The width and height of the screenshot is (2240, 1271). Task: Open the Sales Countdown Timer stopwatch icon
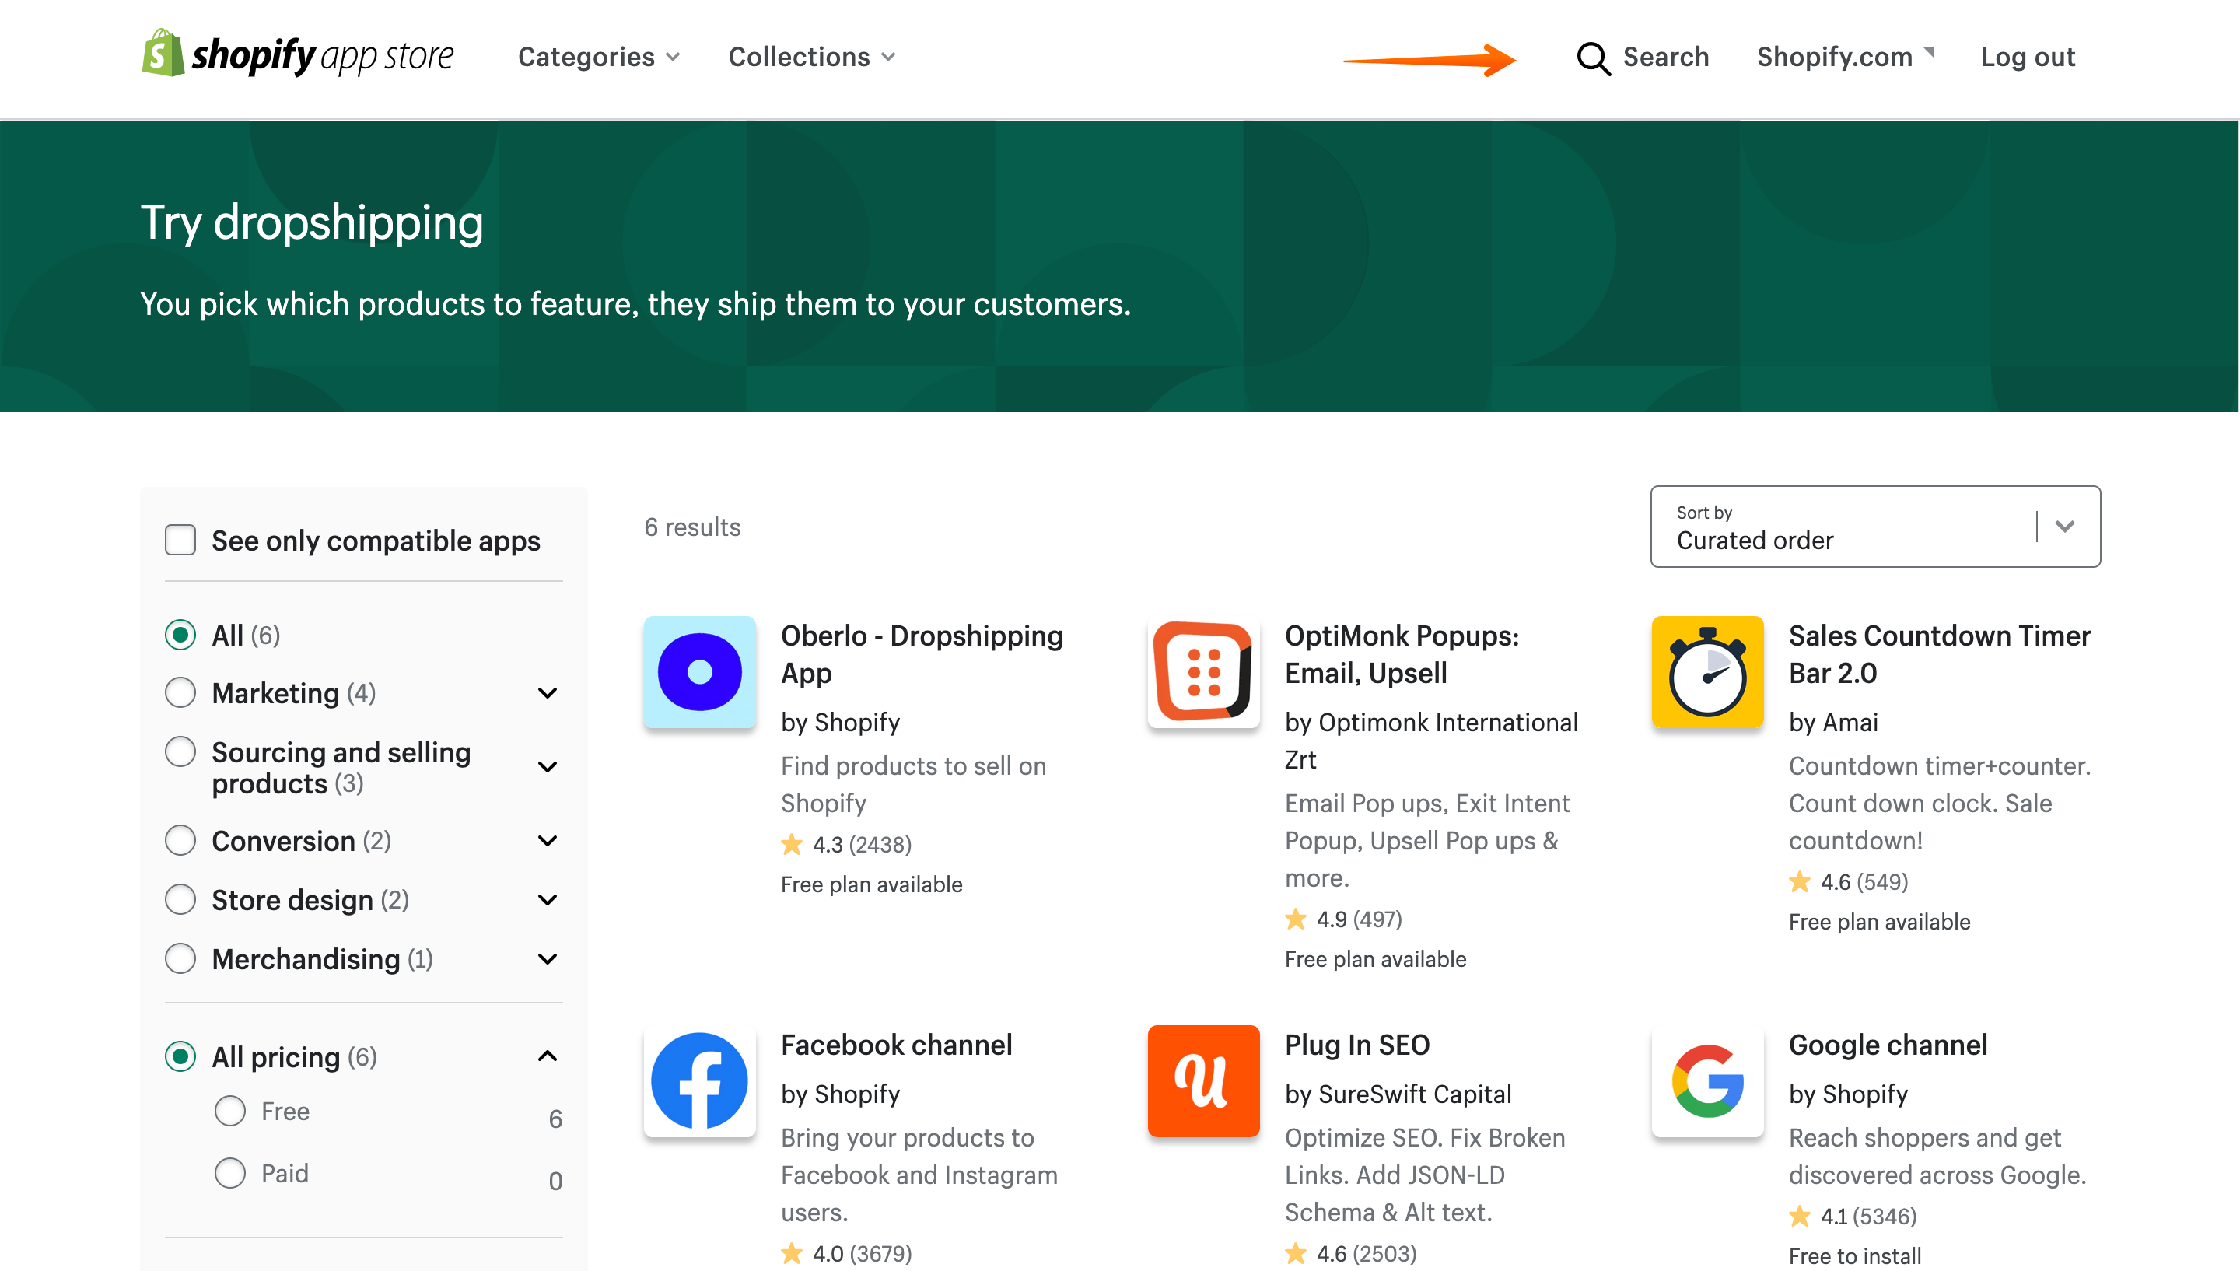pyautogui.click(x=1706, y=671)
